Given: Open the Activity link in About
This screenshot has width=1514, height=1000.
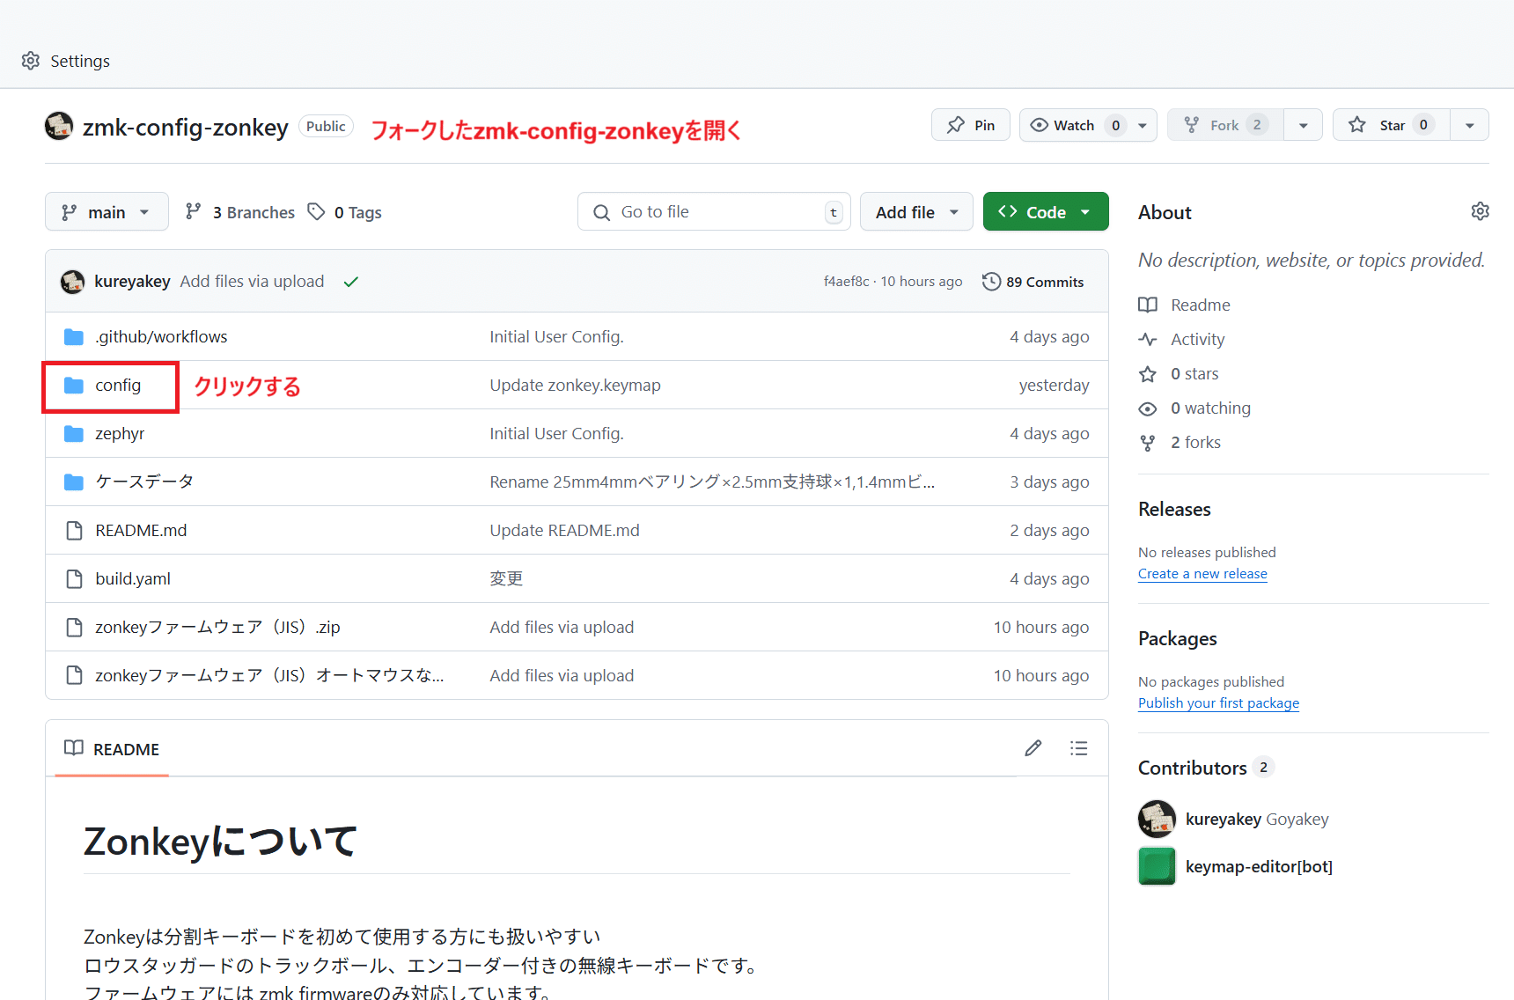Looking at the screenshot, I should pos(1181,340).
